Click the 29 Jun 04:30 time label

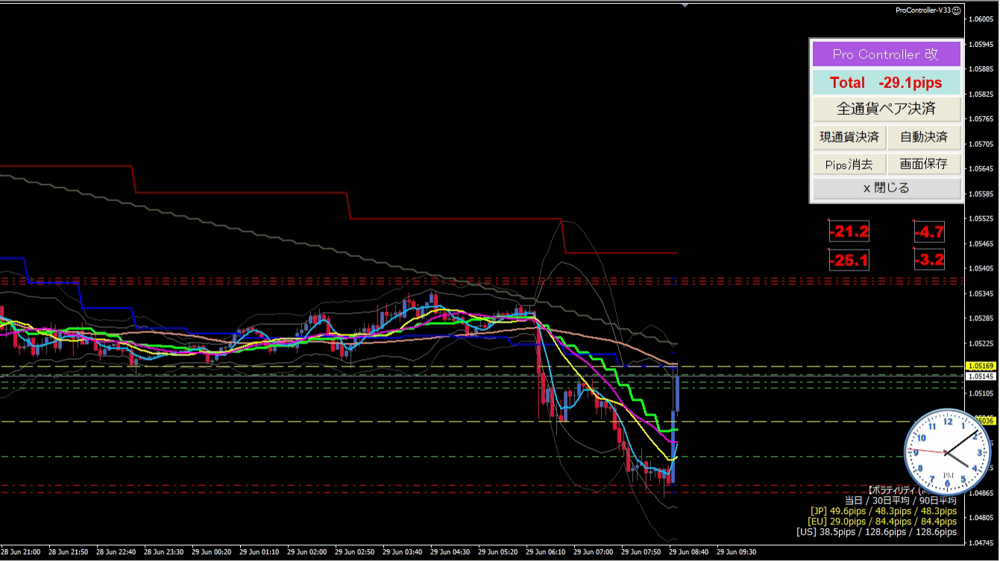452,553
